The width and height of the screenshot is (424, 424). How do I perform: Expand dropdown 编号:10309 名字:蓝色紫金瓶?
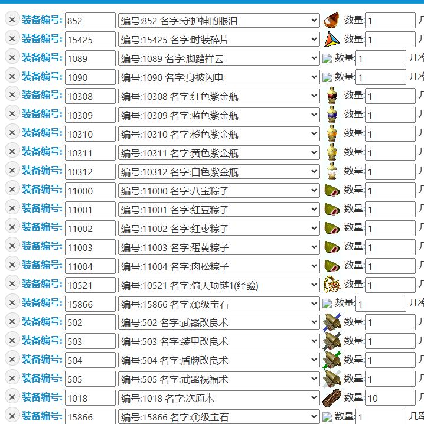(x=219, y=115)
